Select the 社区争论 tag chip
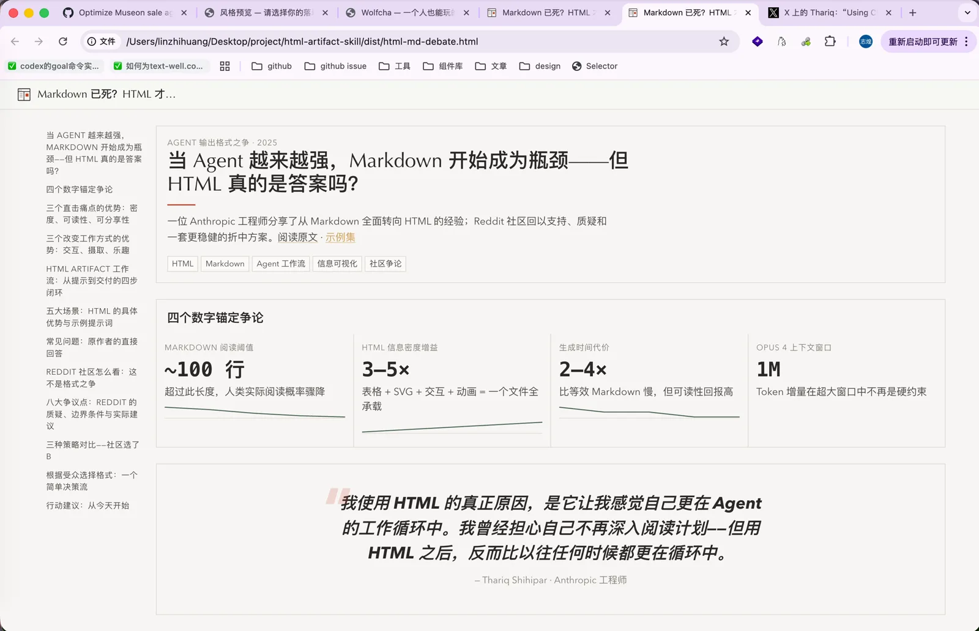This screenshot has width=979, height=631. 385,264
